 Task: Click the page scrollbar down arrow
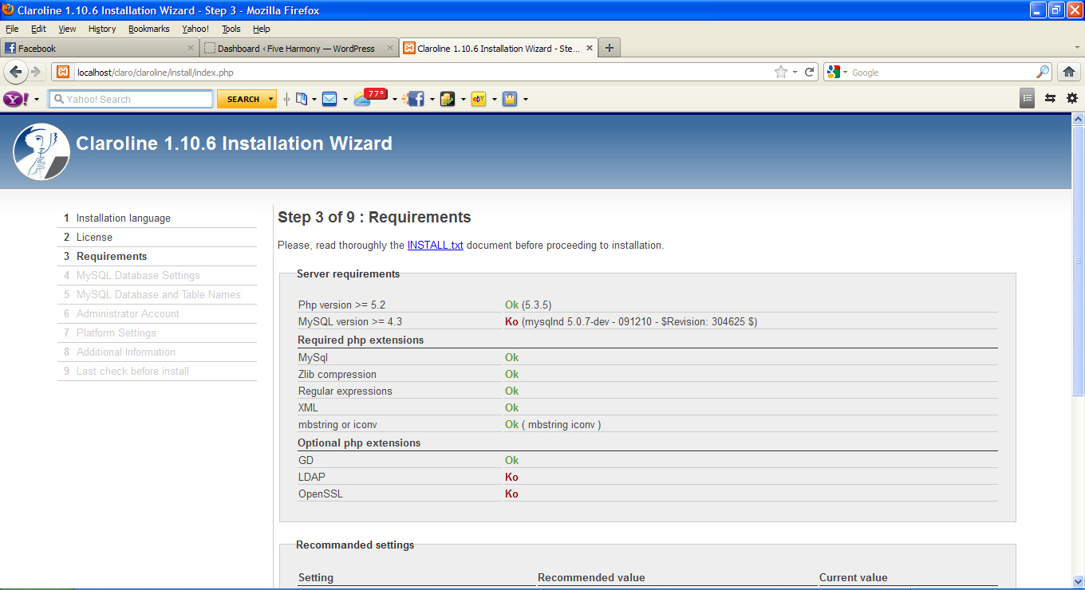coord(1078,581)
